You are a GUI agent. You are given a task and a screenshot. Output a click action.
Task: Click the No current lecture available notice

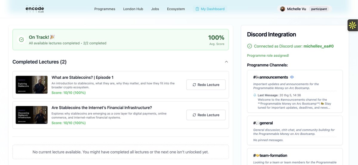(121, 152)
